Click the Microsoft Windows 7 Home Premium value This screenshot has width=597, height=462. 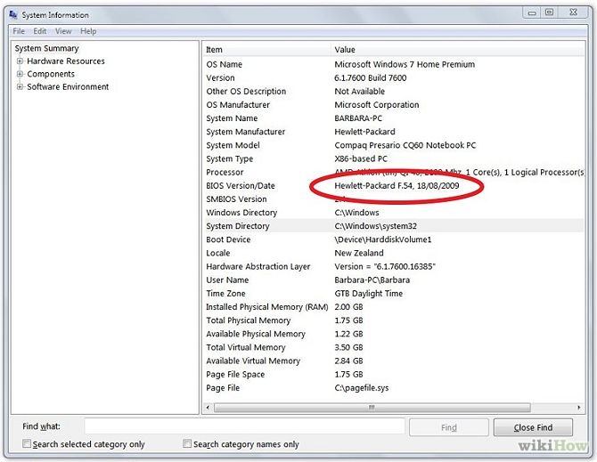pyautogui.click(x=405, y=64)
